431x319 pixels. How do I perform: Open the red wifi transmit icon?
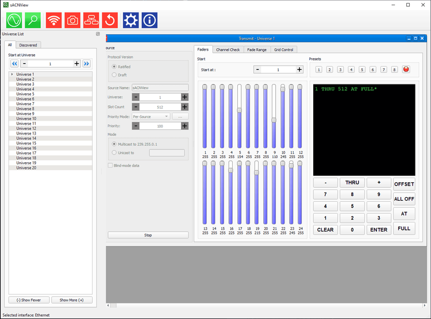(x=53, y=20)
